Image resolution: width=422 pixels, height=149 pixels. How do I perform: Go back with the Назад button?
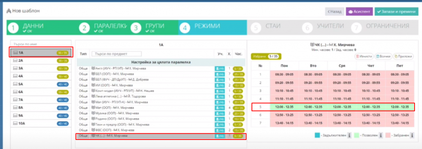pyautogui.click(x=335, y=12)
